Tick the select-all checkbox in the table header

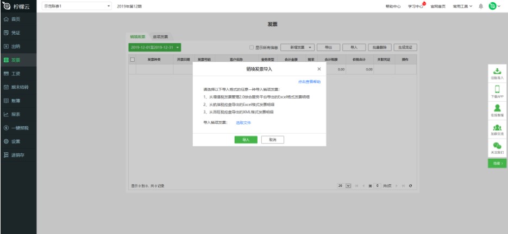(133, 59)
